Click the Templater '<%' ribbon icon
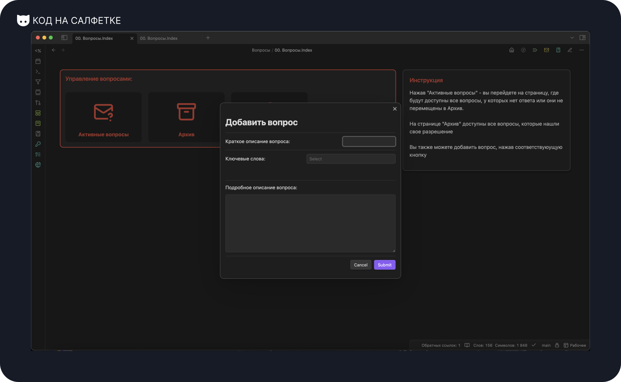Screen dimensions: 621x382 pyautogui.click(x=38, y=51)
